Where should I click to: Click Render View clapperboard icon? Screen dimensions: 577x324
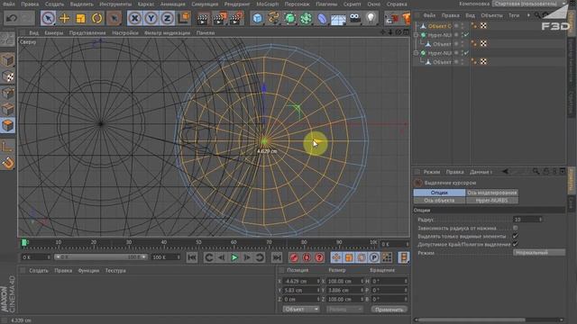pyautogui.click(x=202, y=18)
